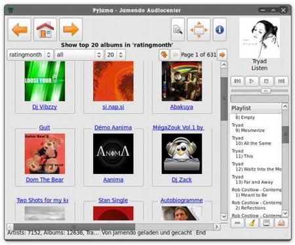Image resolution: width=295 pixels, height=245 pixels.
Task: Change the results count spinner showing 20
Action: tap(115, 55)
